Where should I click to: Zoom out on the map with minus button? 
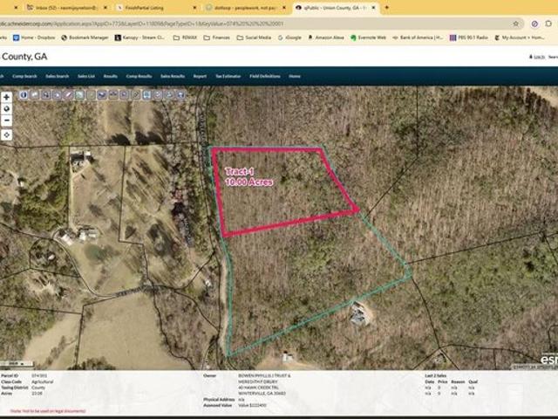click(6, 120)
